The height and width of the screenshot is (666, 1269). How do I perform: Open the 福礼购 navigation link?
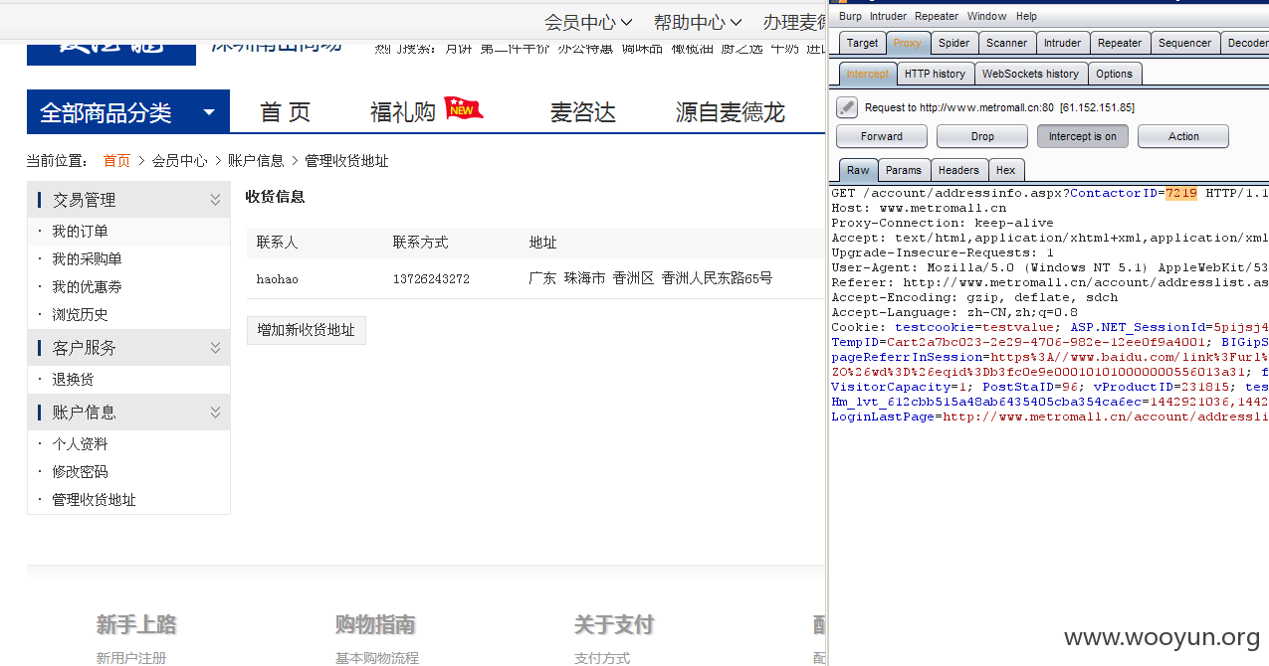pyautogui.click(x=403, y=112)
